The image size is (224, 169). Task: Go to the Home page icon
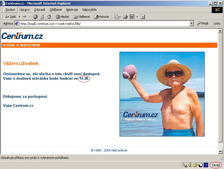[x=49, y=17]
